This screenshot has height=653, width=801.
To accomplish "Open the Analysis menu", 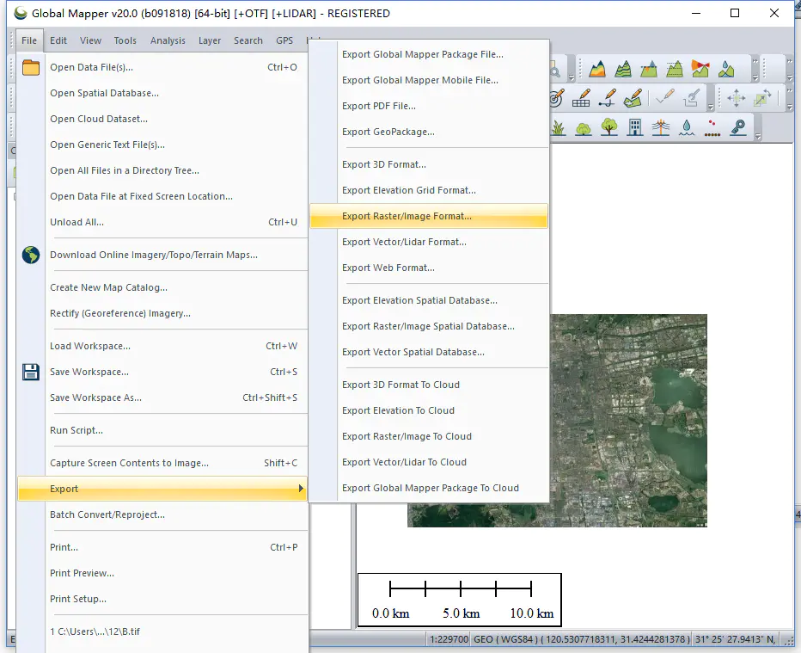I will pos(168,40).
